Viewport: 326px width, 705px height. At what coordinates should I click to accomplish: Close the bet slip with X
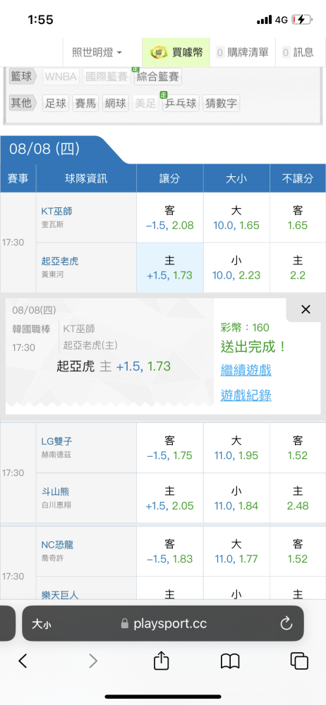[306, 309]
